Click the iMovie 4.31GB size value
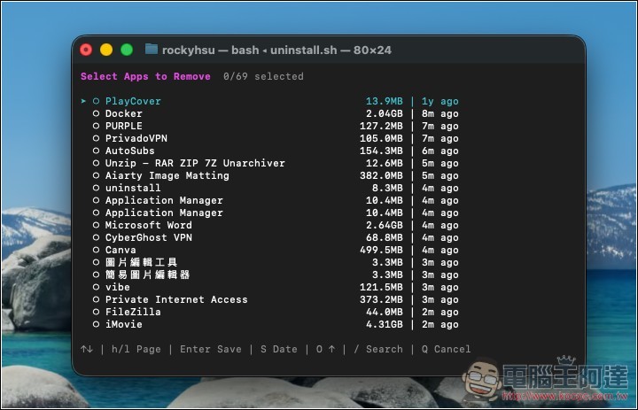638x410 pixels. pyautogui.click(x=384, y=325)
